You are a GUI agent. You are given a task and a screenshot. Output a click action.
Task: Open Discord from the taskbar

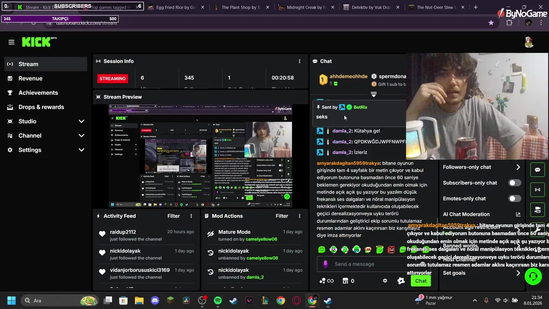click(155, 300)
